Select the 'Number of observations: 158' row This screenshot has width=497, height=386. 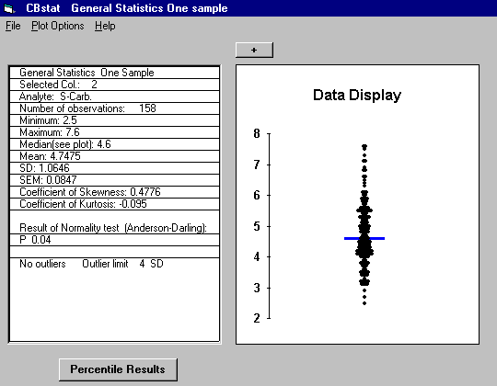(114, 108)
